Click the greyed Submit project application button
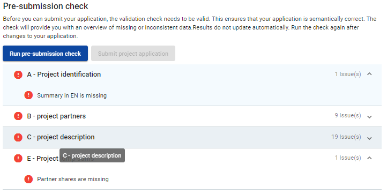 pos(133,53)
